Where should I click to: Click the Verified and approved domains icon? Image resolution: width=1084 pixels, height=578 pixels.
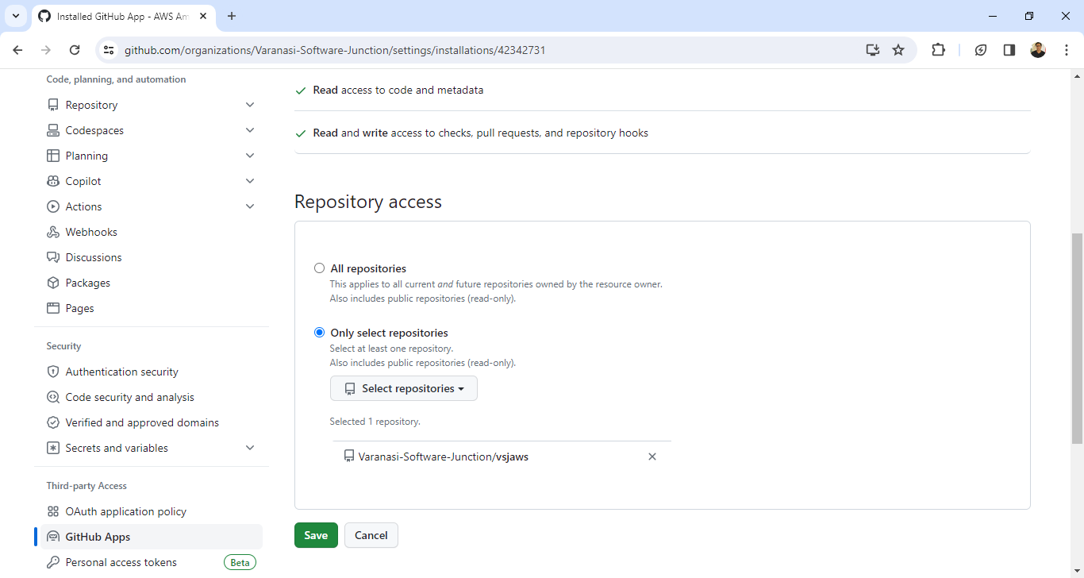coord(53,422)
